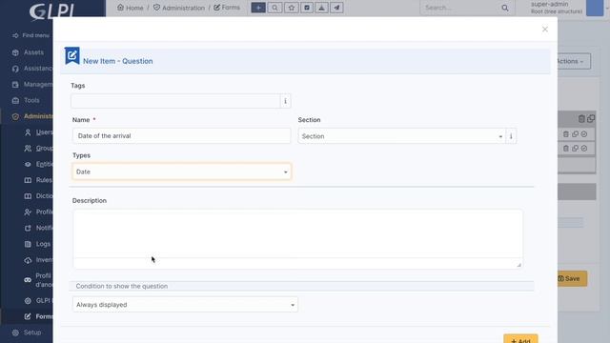Click the yellow Add button
Image resolution: width=610 pixels, height=343 pixels.
[x=520, y=339]
